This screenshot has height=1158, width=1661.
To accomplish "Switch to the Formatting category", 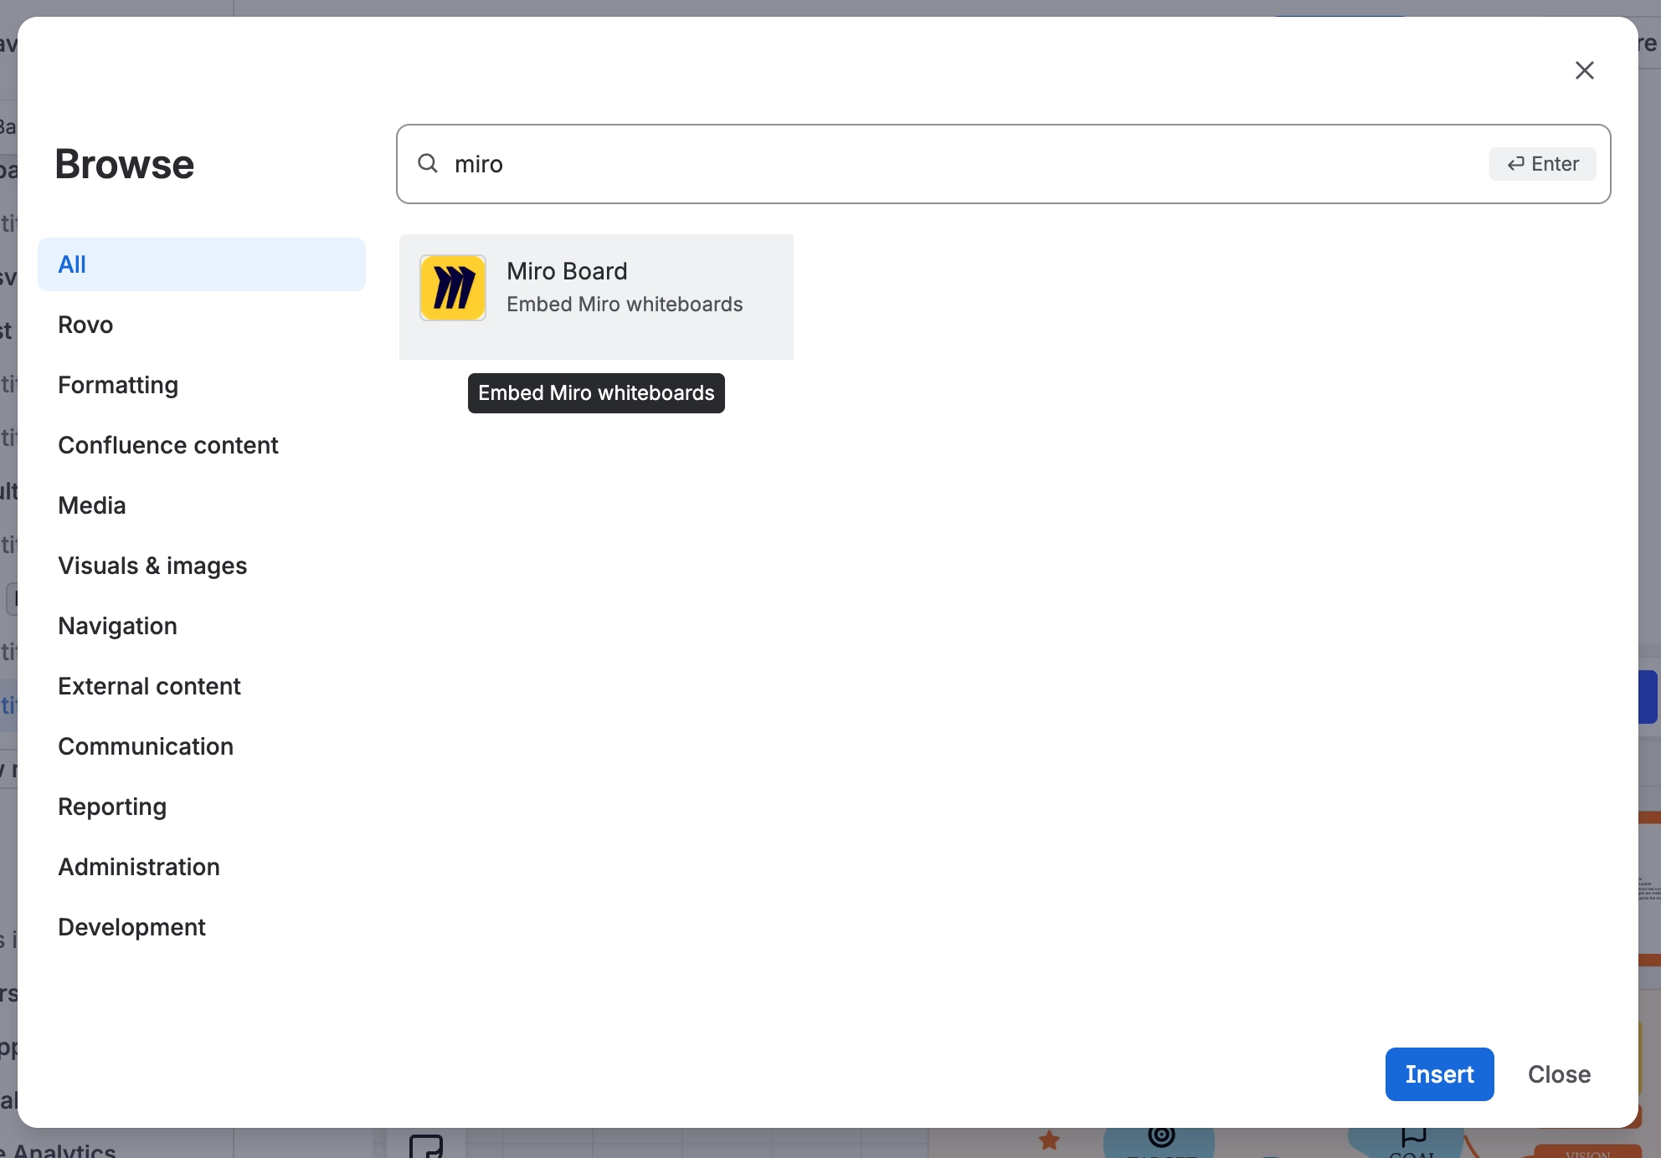I will point(202,385).
